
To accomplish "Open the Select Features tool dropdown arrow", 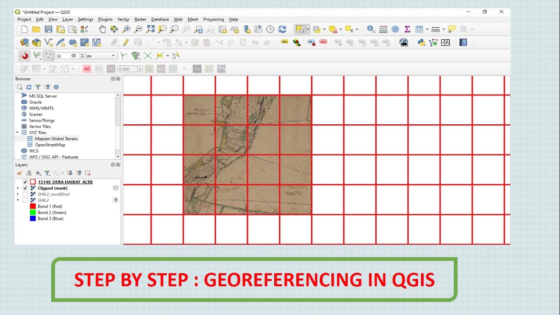I will (308, 29).
